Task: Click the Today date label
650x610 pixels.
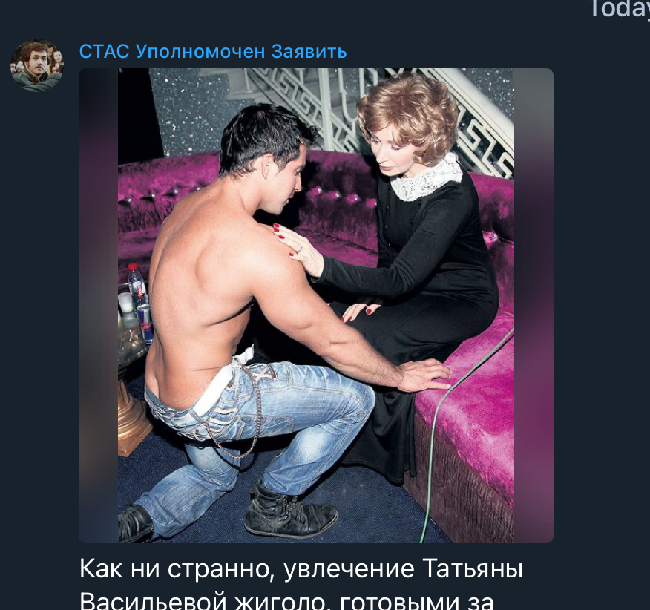Action: [x=620, y=9]
